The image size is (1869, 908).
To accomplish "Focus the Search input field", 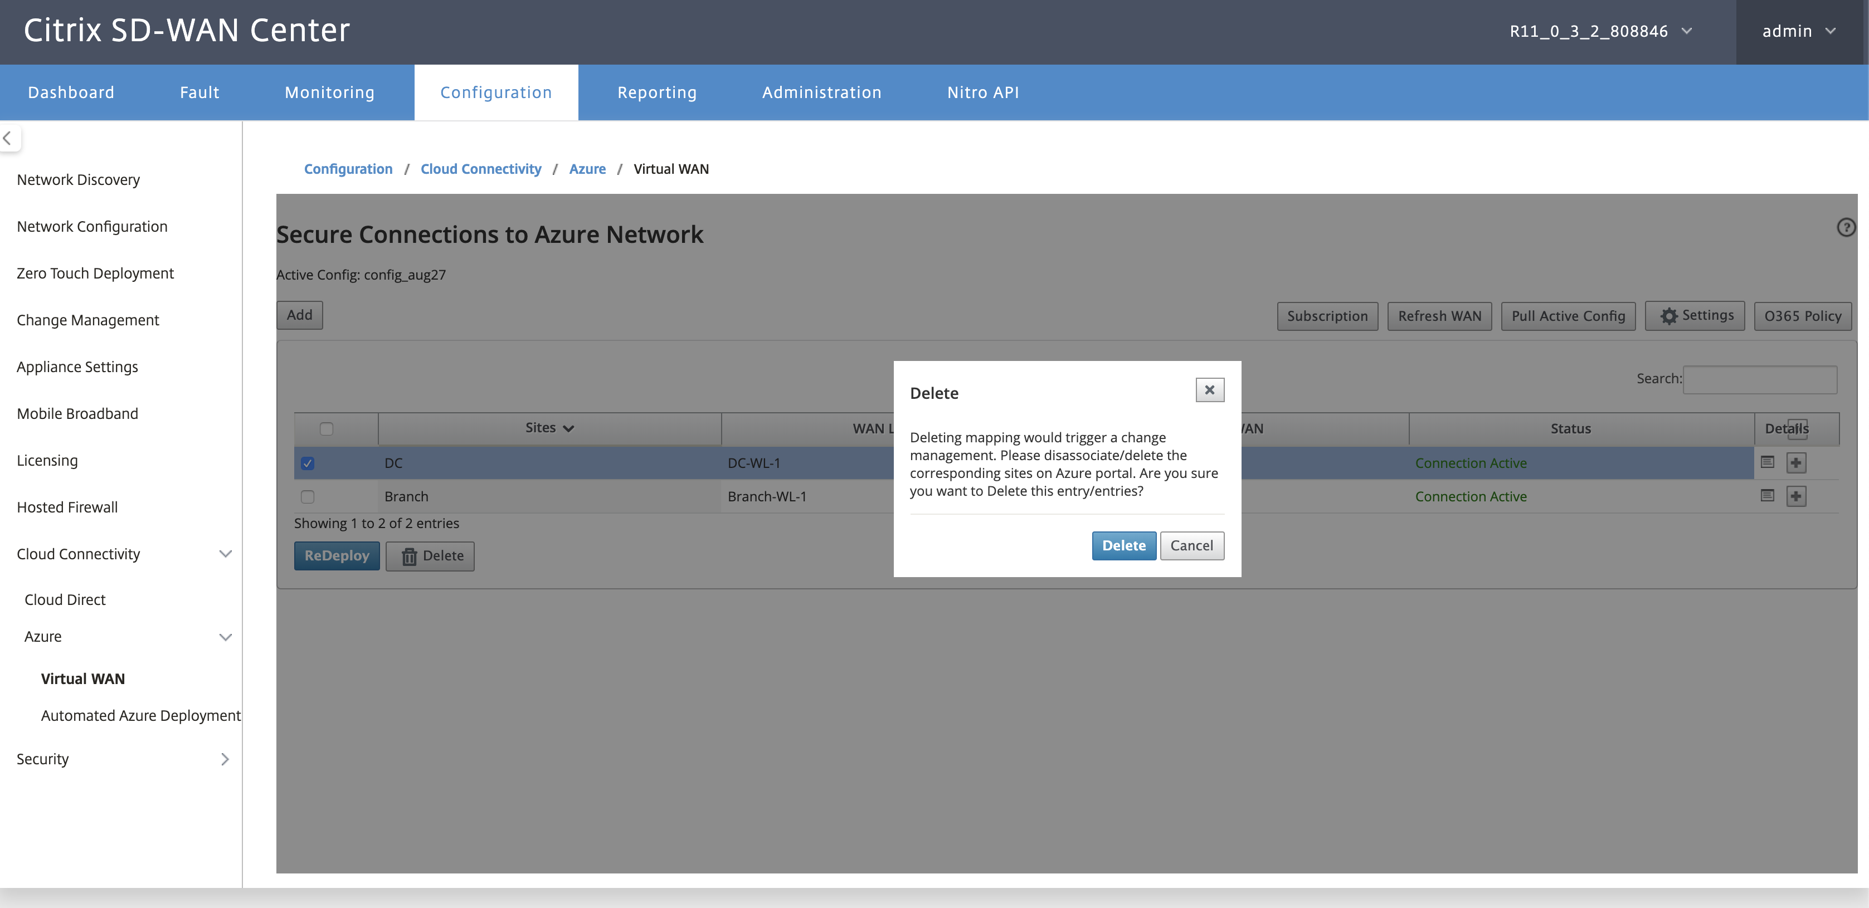I will point(1759,379).
